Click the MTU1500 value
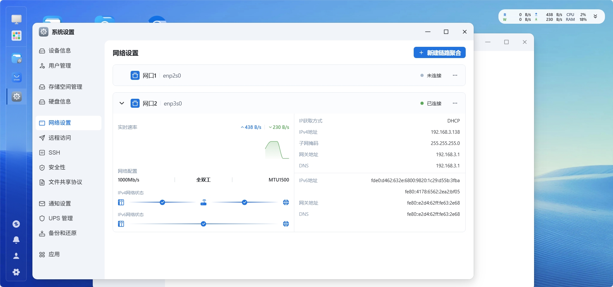613x287 pixels. [x=279, y=180]
